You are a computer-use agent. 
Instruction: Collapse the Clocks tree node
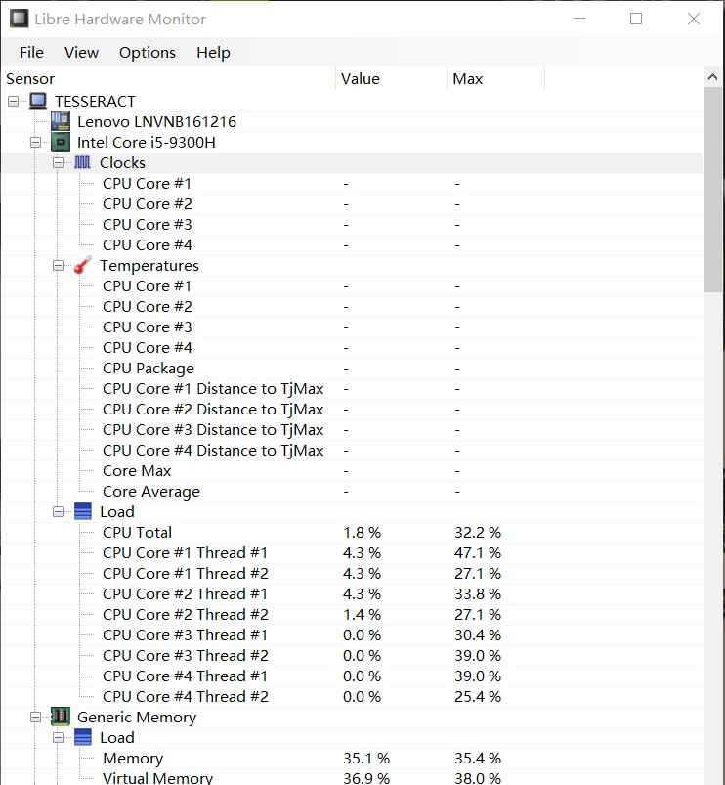pyautogui.click(x=59, y=162)
